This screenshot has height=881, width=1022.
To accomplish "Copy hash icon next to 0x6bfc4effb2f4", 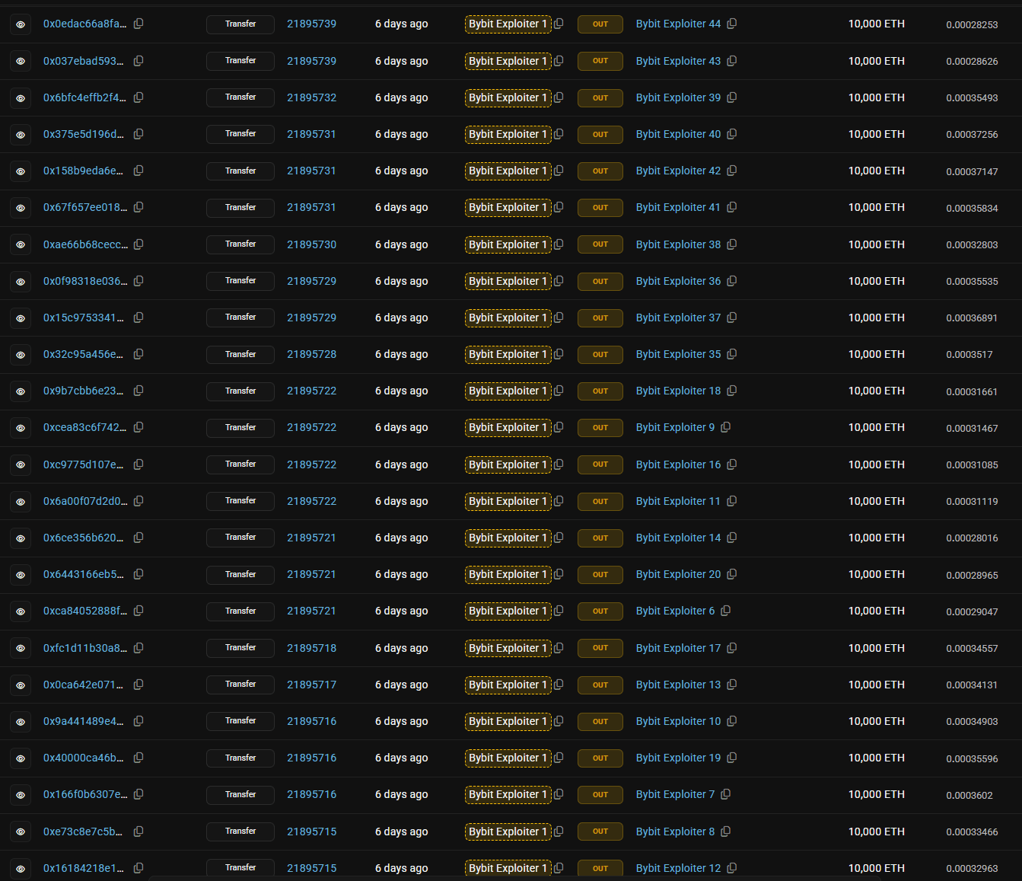I will tap(138, 97).
